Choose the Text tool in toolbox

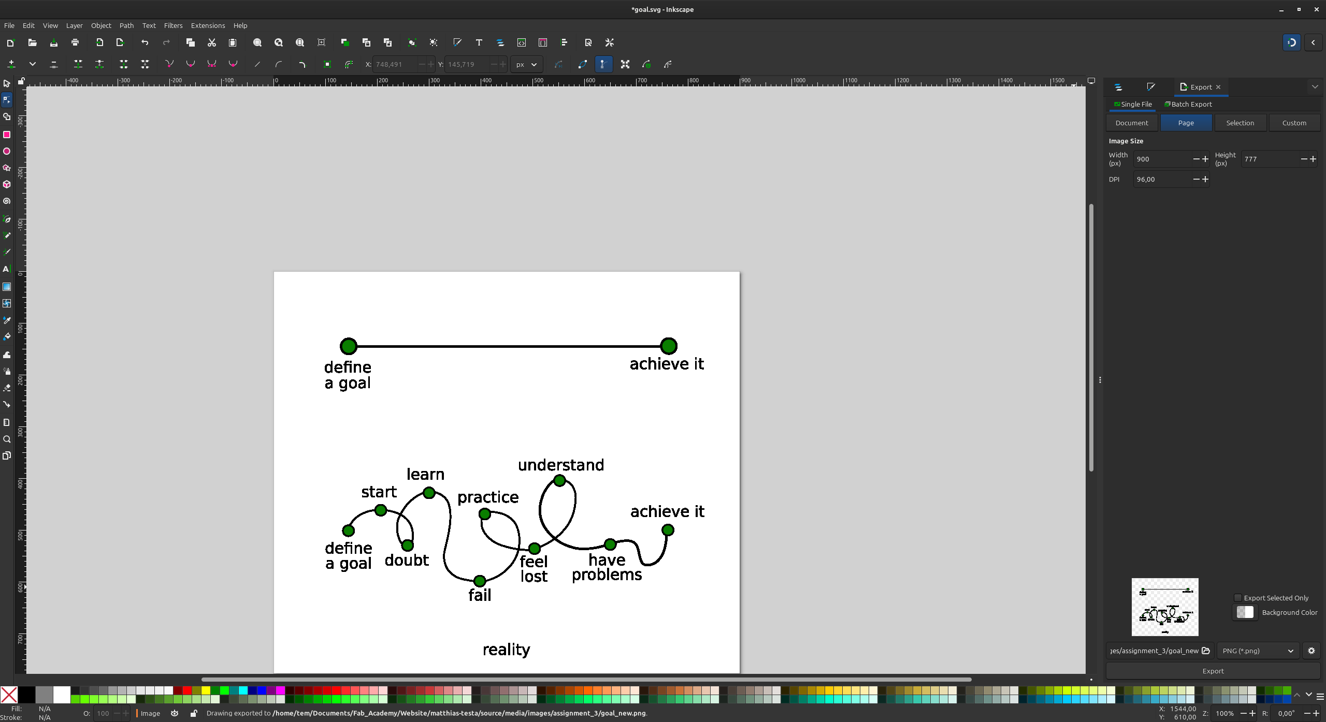(x=7, y=269)
